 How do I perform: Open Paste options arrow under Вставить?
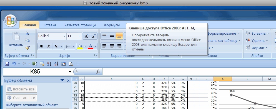click(16, 50)
